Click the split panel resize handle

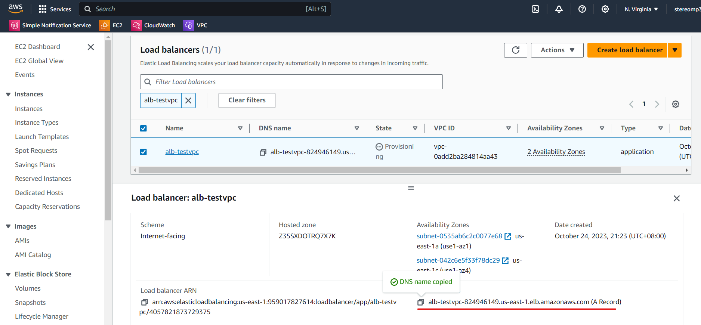(411, 188)
